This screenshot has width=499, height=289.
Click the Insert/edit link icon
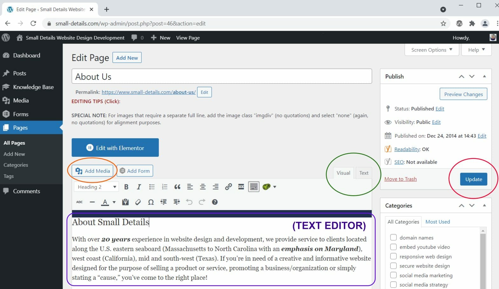click(x=228, y=187)
